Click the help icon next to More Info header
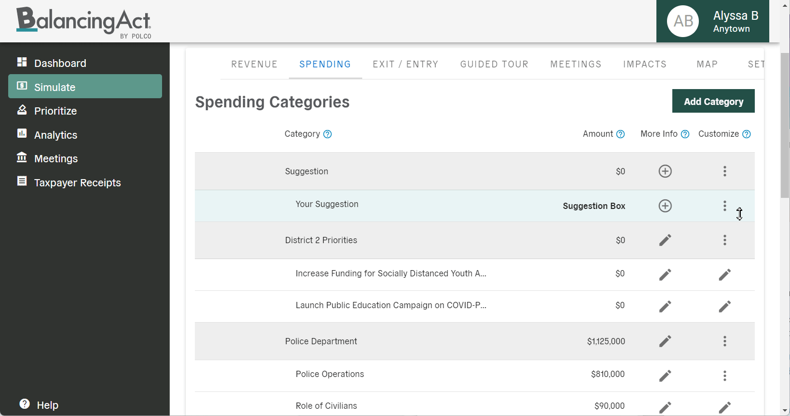The width and height of the screenshot is (790, 416). point(685,134)
